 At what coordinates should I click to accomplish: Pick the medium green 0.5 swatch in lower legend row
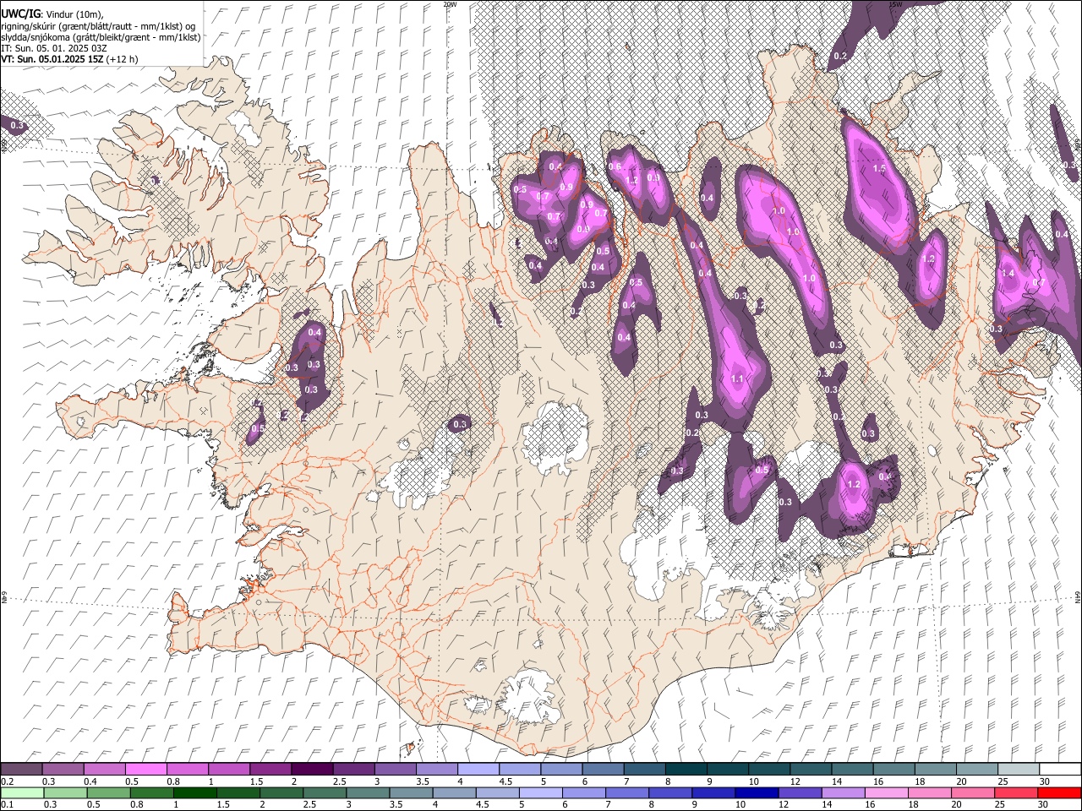click(108, 793)
